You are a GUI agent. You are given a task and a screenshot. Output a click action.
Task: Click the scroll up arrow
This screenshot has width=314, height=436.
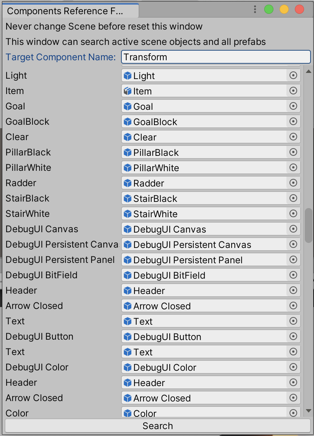point(309,71)
